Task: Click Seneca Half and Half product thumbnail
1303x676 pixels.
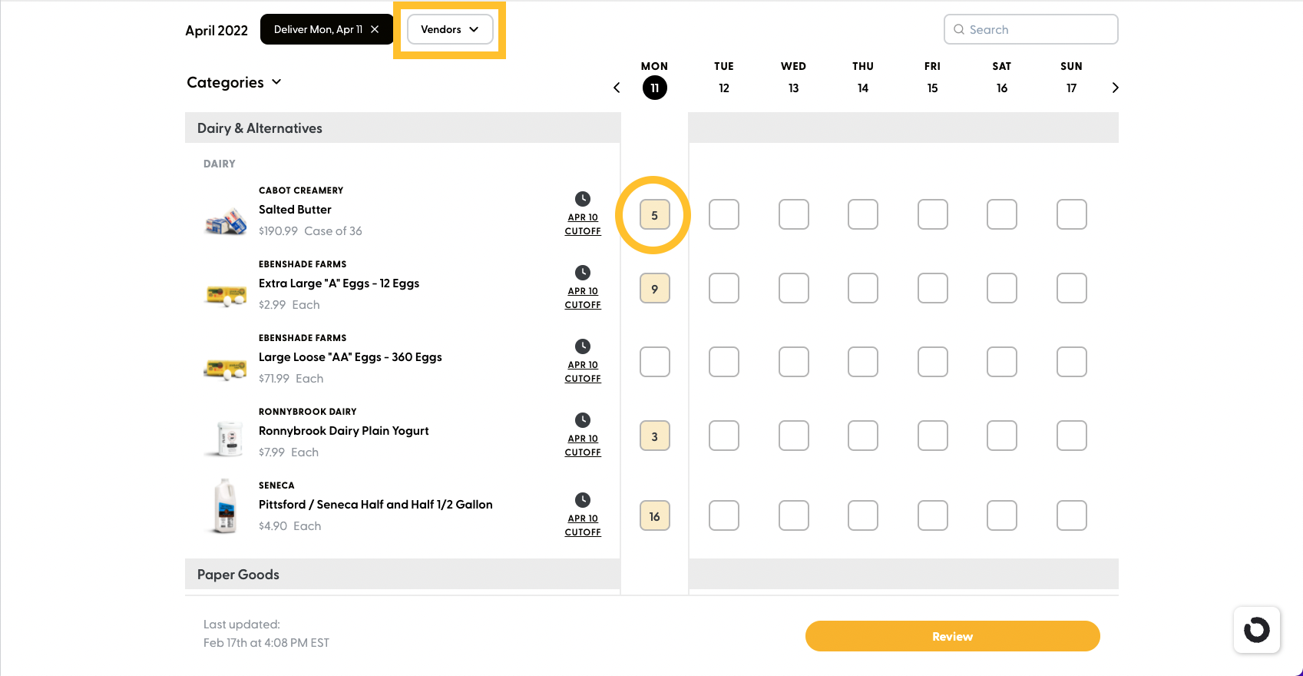Action: 225,506
